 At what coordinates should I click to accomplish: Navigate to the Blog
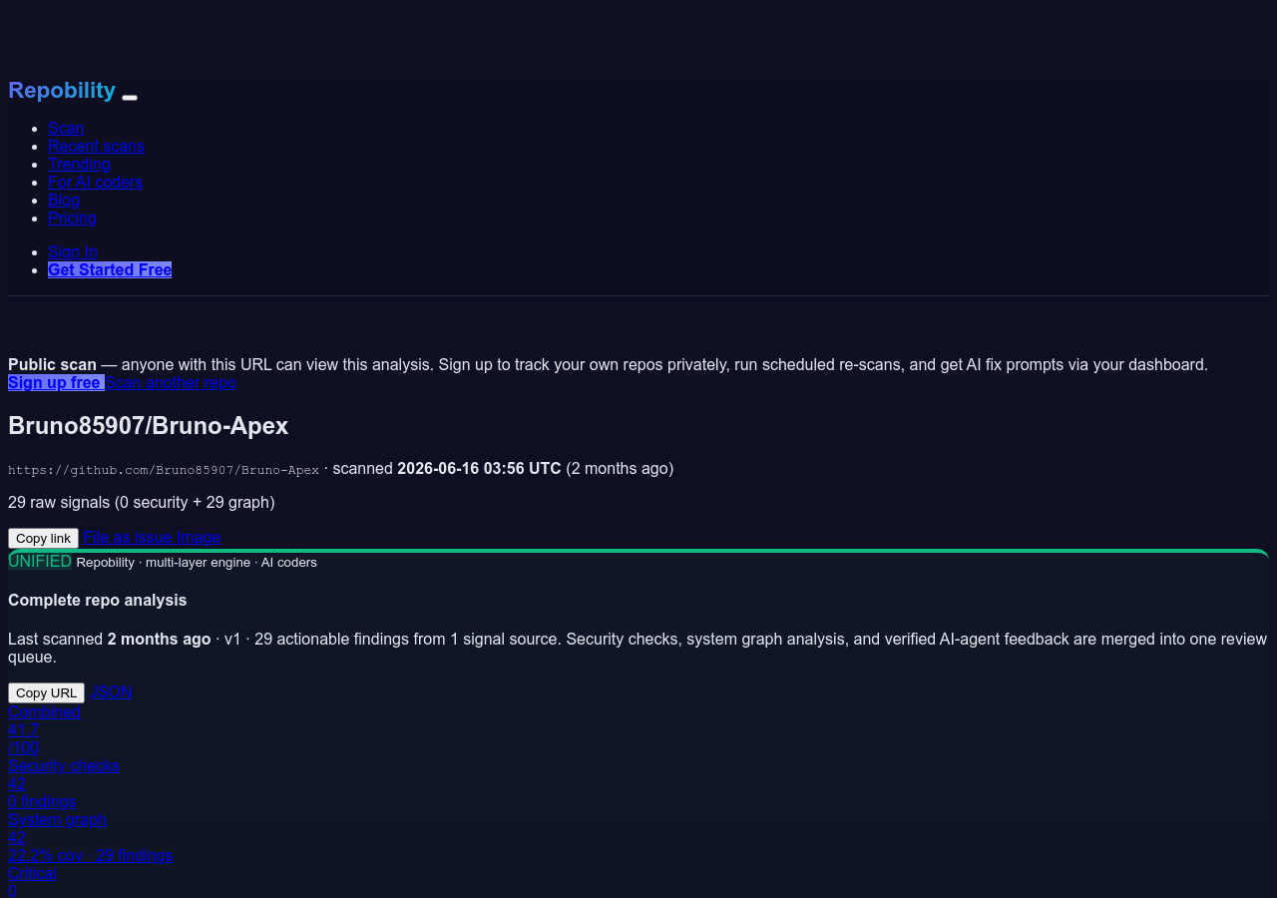coord(64,200)
